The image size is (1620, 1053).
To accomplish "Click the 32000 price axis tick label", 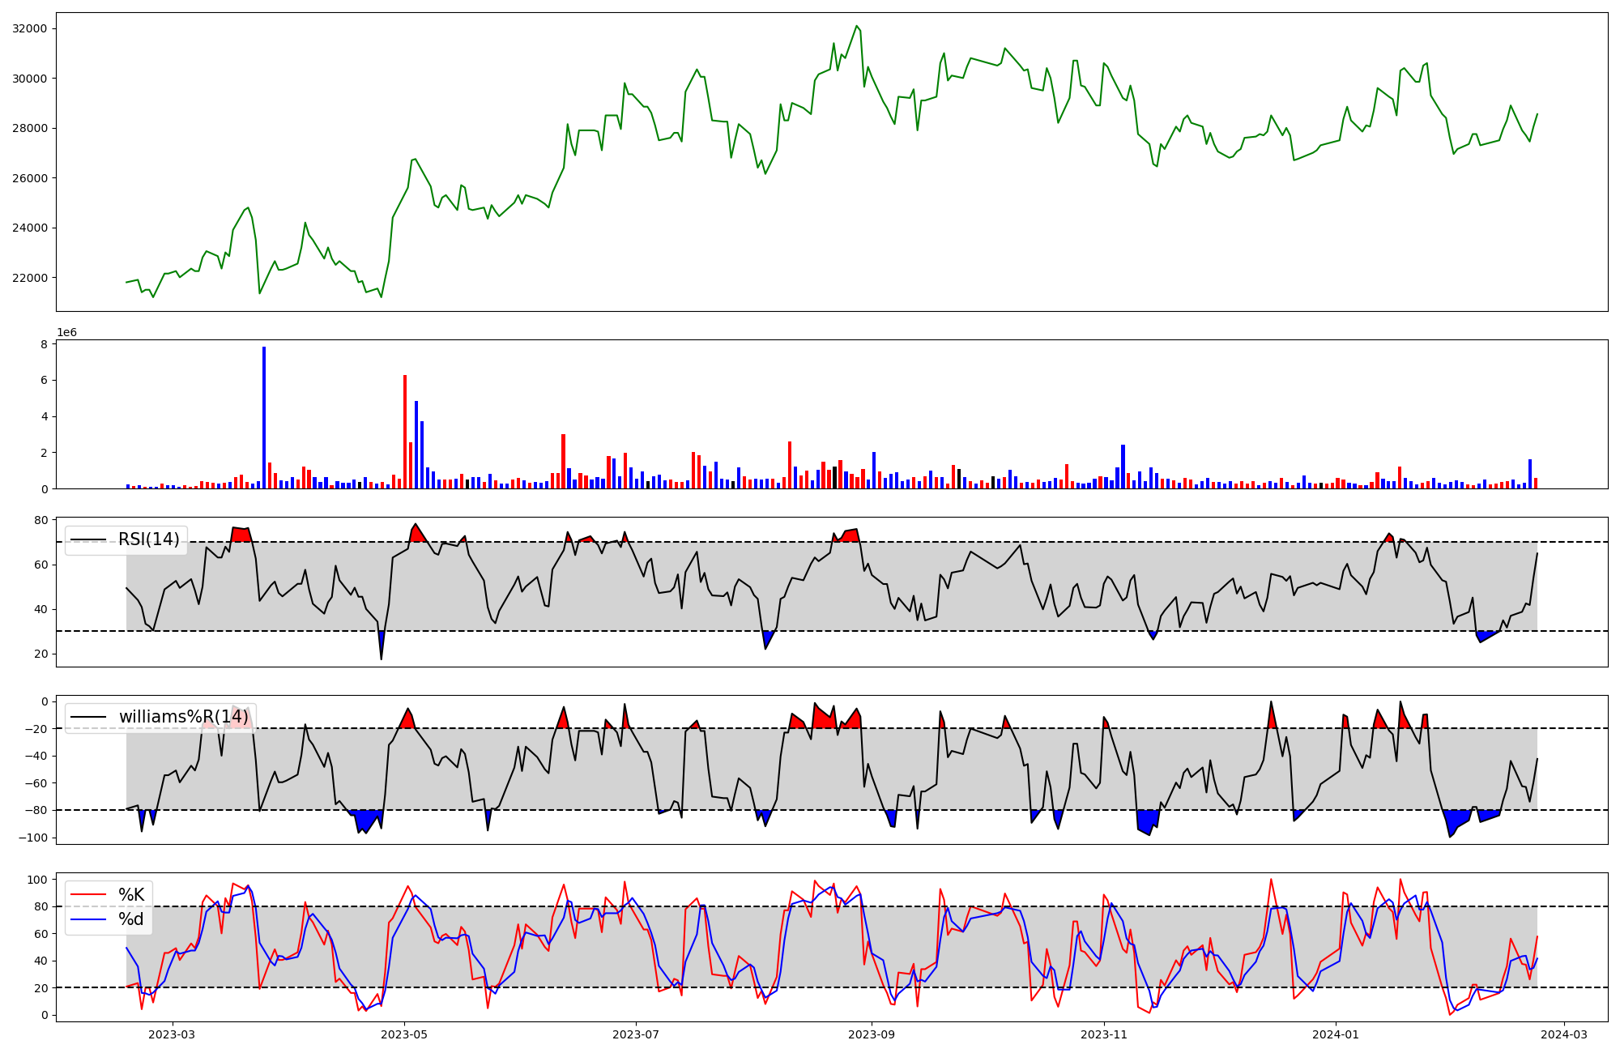I will pyautogui.click(x=30, y=28).
